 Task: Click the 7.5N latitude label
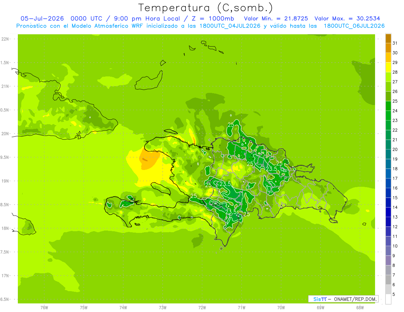click(x=5, y=252)
